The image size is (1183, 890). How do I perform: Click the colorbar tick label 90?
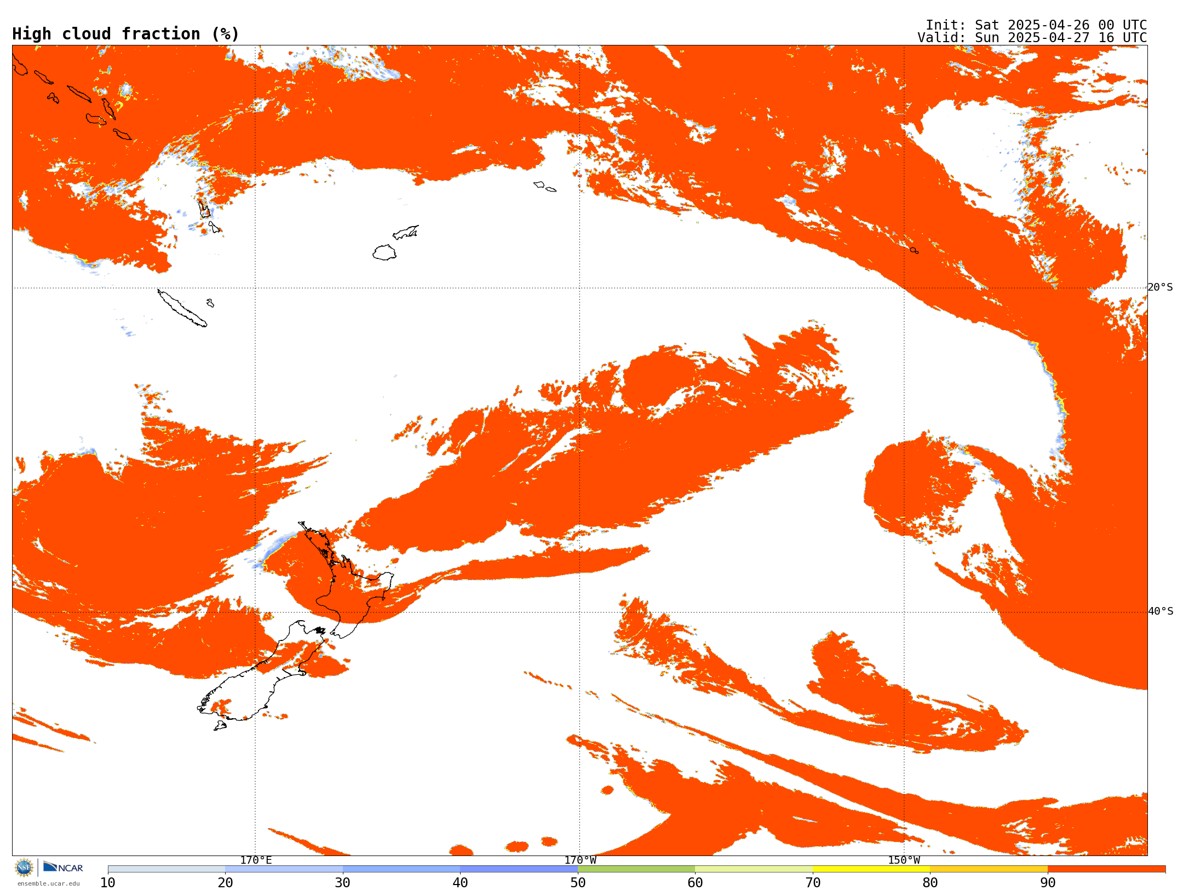pos(1048,883)
